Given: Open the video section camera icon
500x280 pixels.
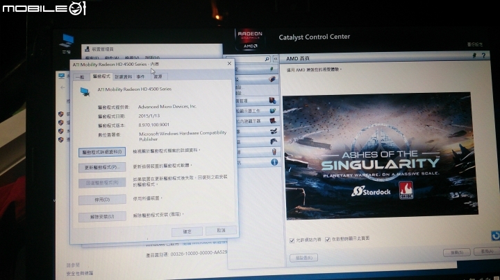Looking at the screenshot, I should coord(274,131).
